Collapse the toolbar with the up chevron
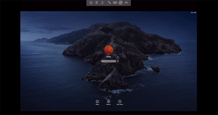218x115 pixels. 126,2
